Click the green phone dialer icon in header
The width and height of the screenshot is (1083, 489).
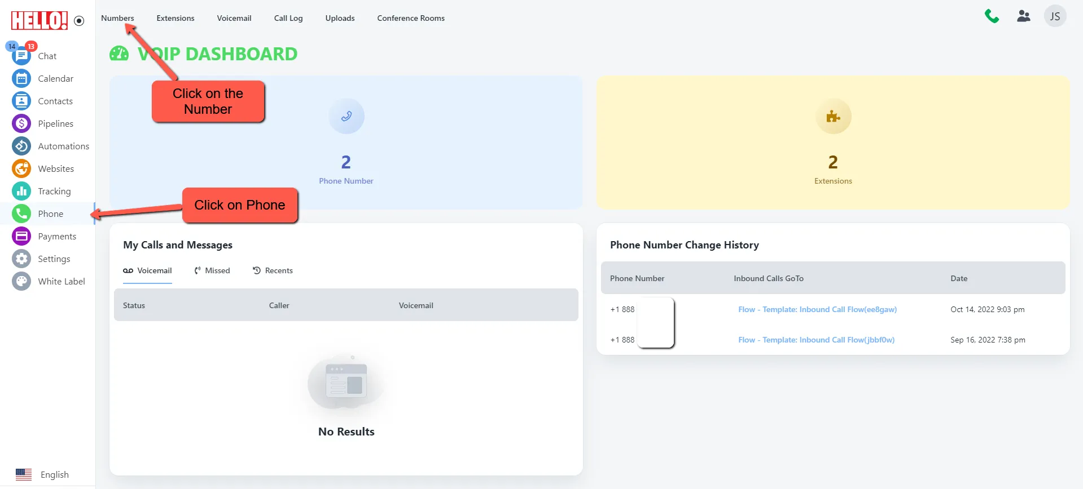[x=992, y=16]
